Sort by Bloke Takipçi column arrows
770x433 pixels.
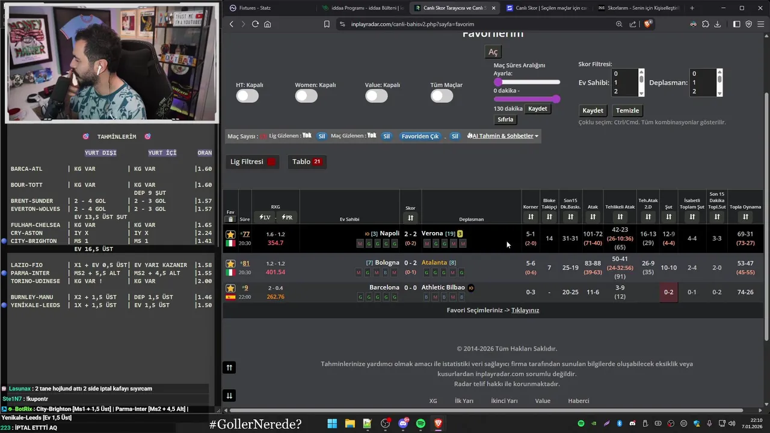[549, 216]
